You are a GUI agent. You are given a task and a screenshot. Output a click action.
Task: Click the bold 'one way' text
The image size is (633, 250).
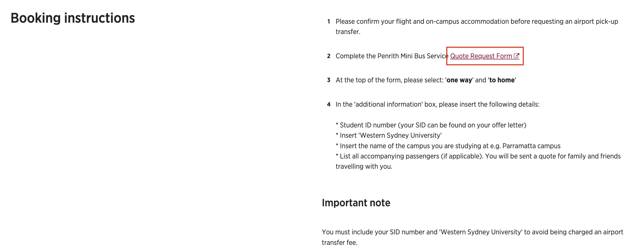[x=459, y=80]
